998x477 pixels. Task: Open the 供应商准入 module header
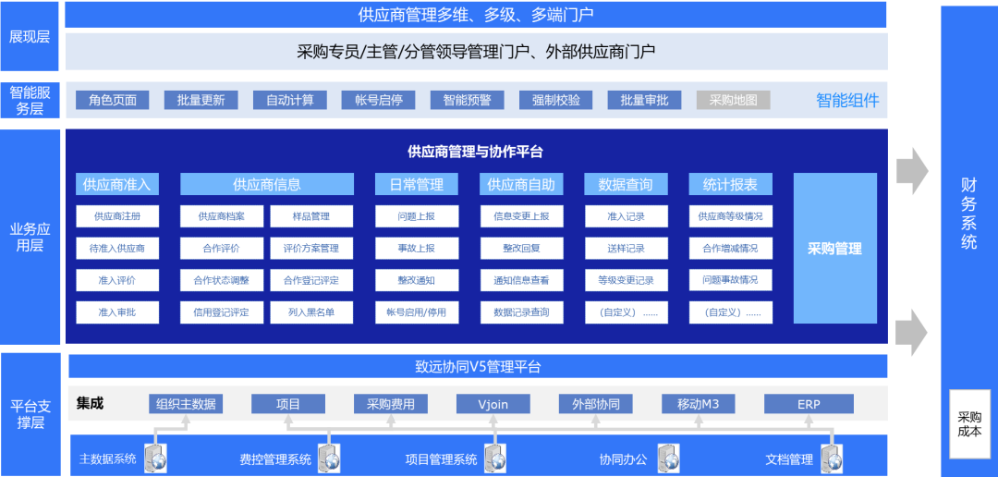coord(117,185)
